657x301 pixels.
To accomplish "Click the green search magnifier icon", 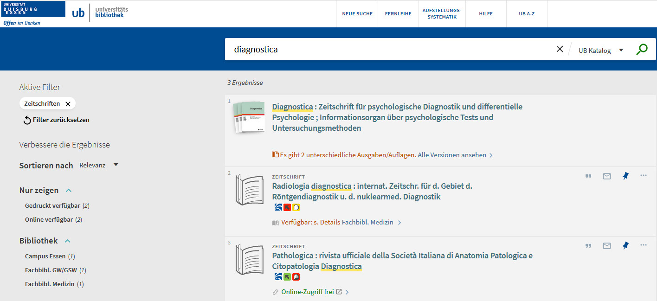I will coord(642,50).
